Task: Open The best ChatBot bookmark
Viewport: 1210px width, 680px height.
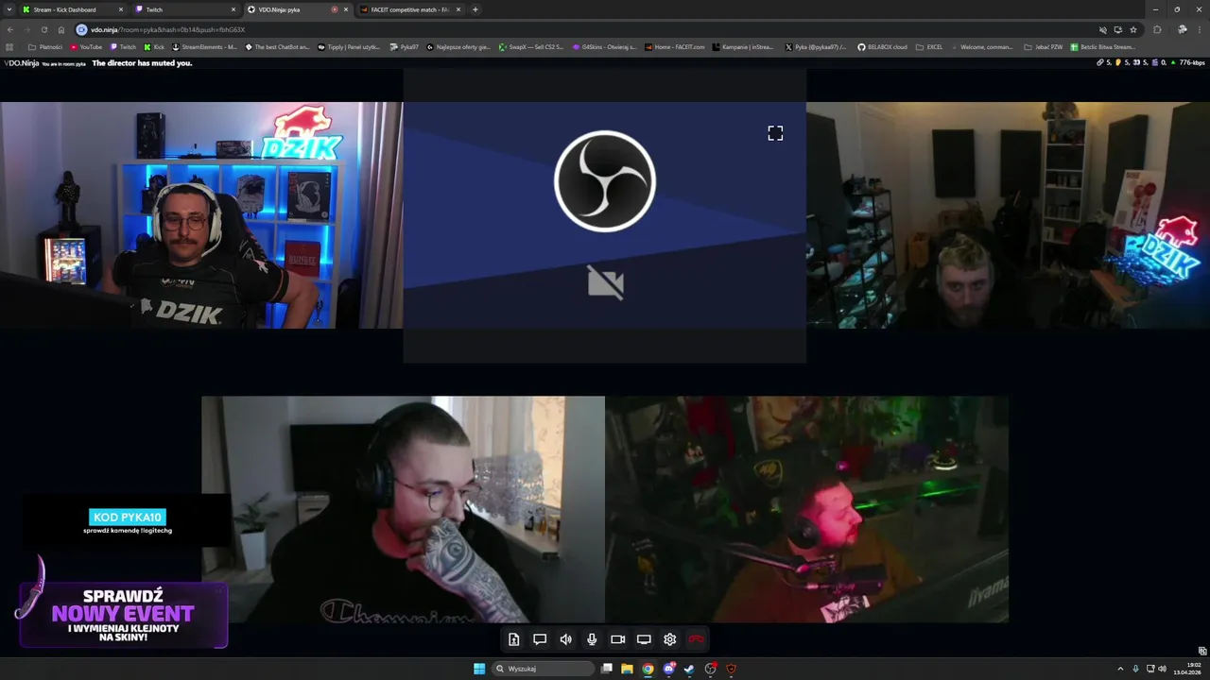Action: coord(277,46)
